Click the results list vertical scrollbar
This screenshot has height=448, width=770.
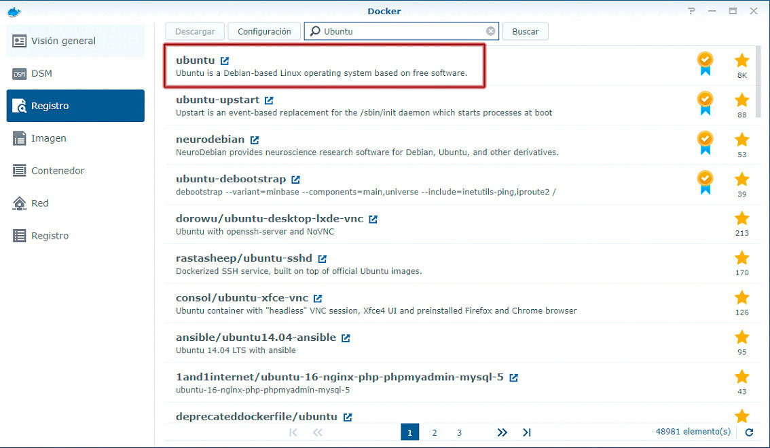758,82
